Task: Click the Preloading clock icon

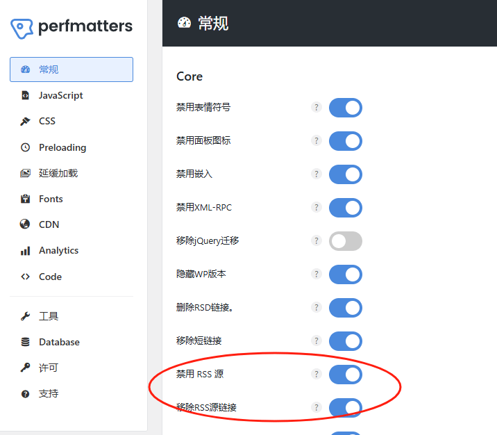Action: (26, 147)
